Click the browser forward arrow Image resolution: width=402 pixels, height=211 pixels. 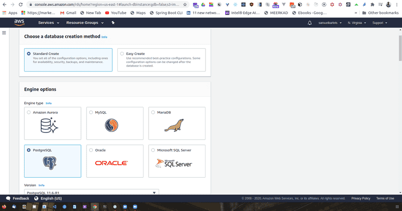12,5
